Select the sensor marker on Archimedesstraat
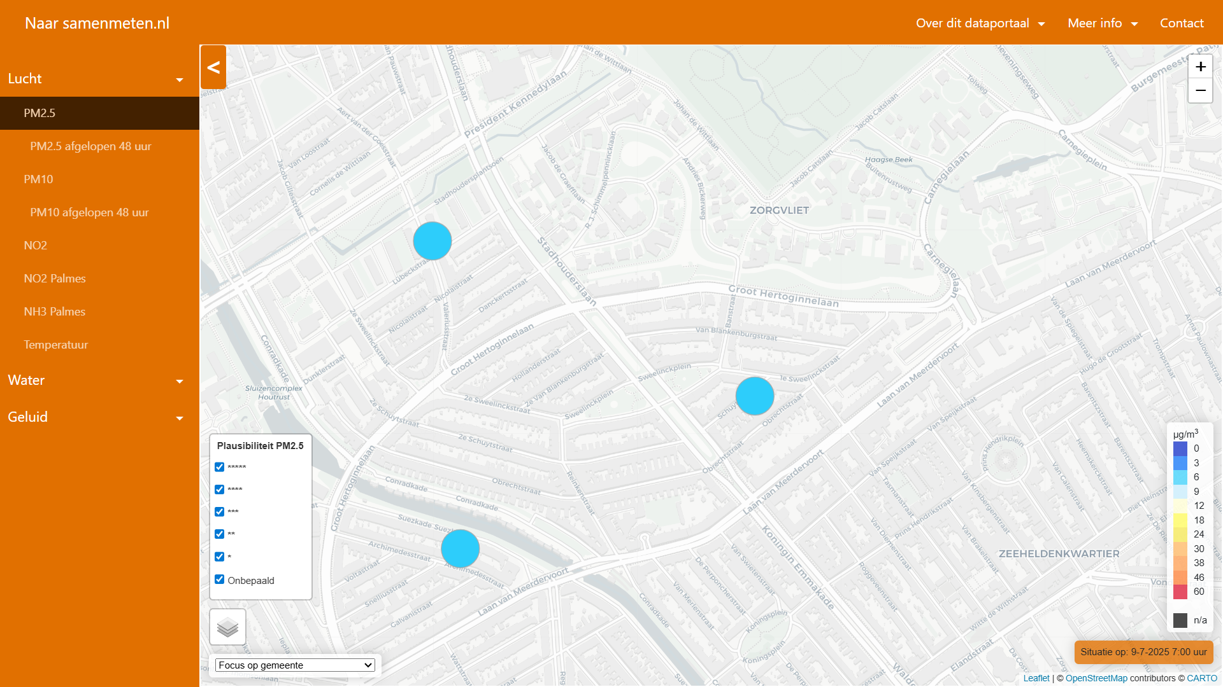The height and width of the screenshot is (687, 1223). 461,549
